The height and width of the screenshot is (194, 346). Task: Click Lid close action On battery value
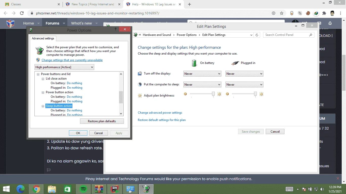click(74, 83)
